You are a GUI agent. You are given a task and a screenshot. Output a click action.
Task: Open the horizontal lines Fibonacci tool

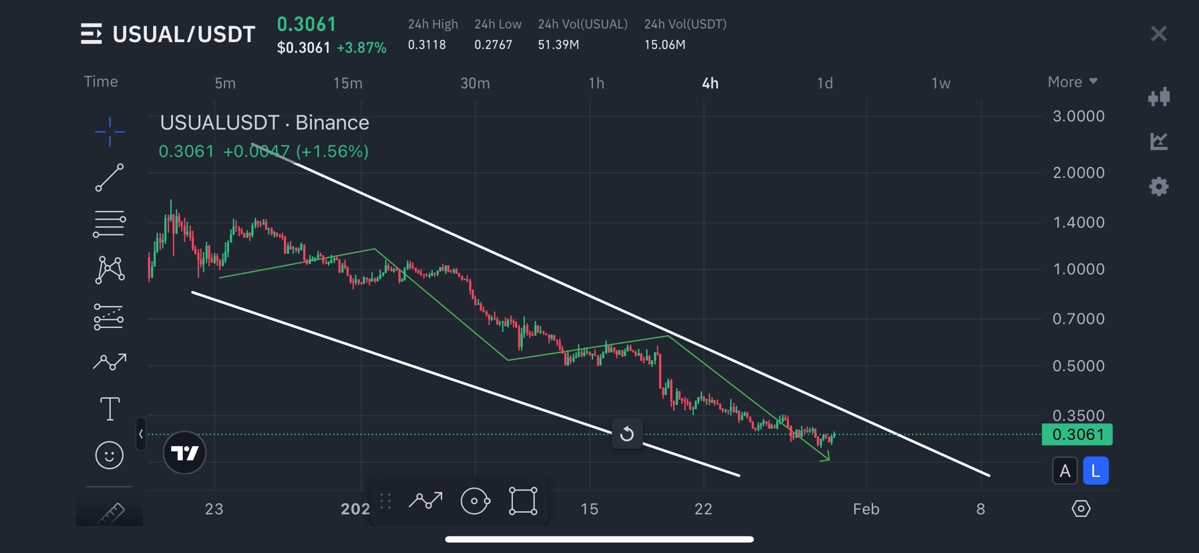coord(110,224)
